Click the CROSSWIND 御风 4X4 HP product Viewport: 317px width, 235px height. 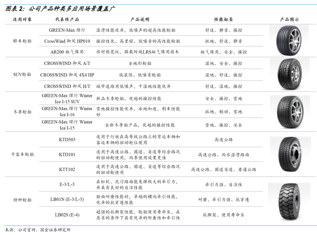tap(67, 75)
